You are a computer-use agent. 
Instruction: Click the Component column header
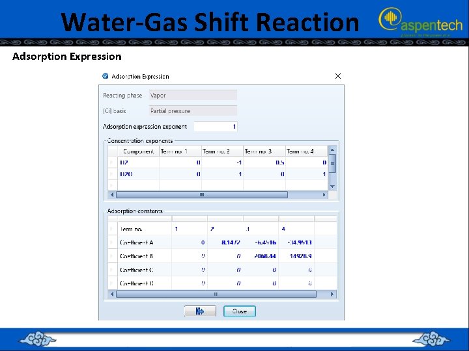(138, 151)
